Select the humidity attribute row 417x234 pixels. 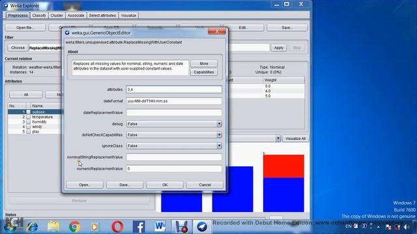(x=35, y=122)
